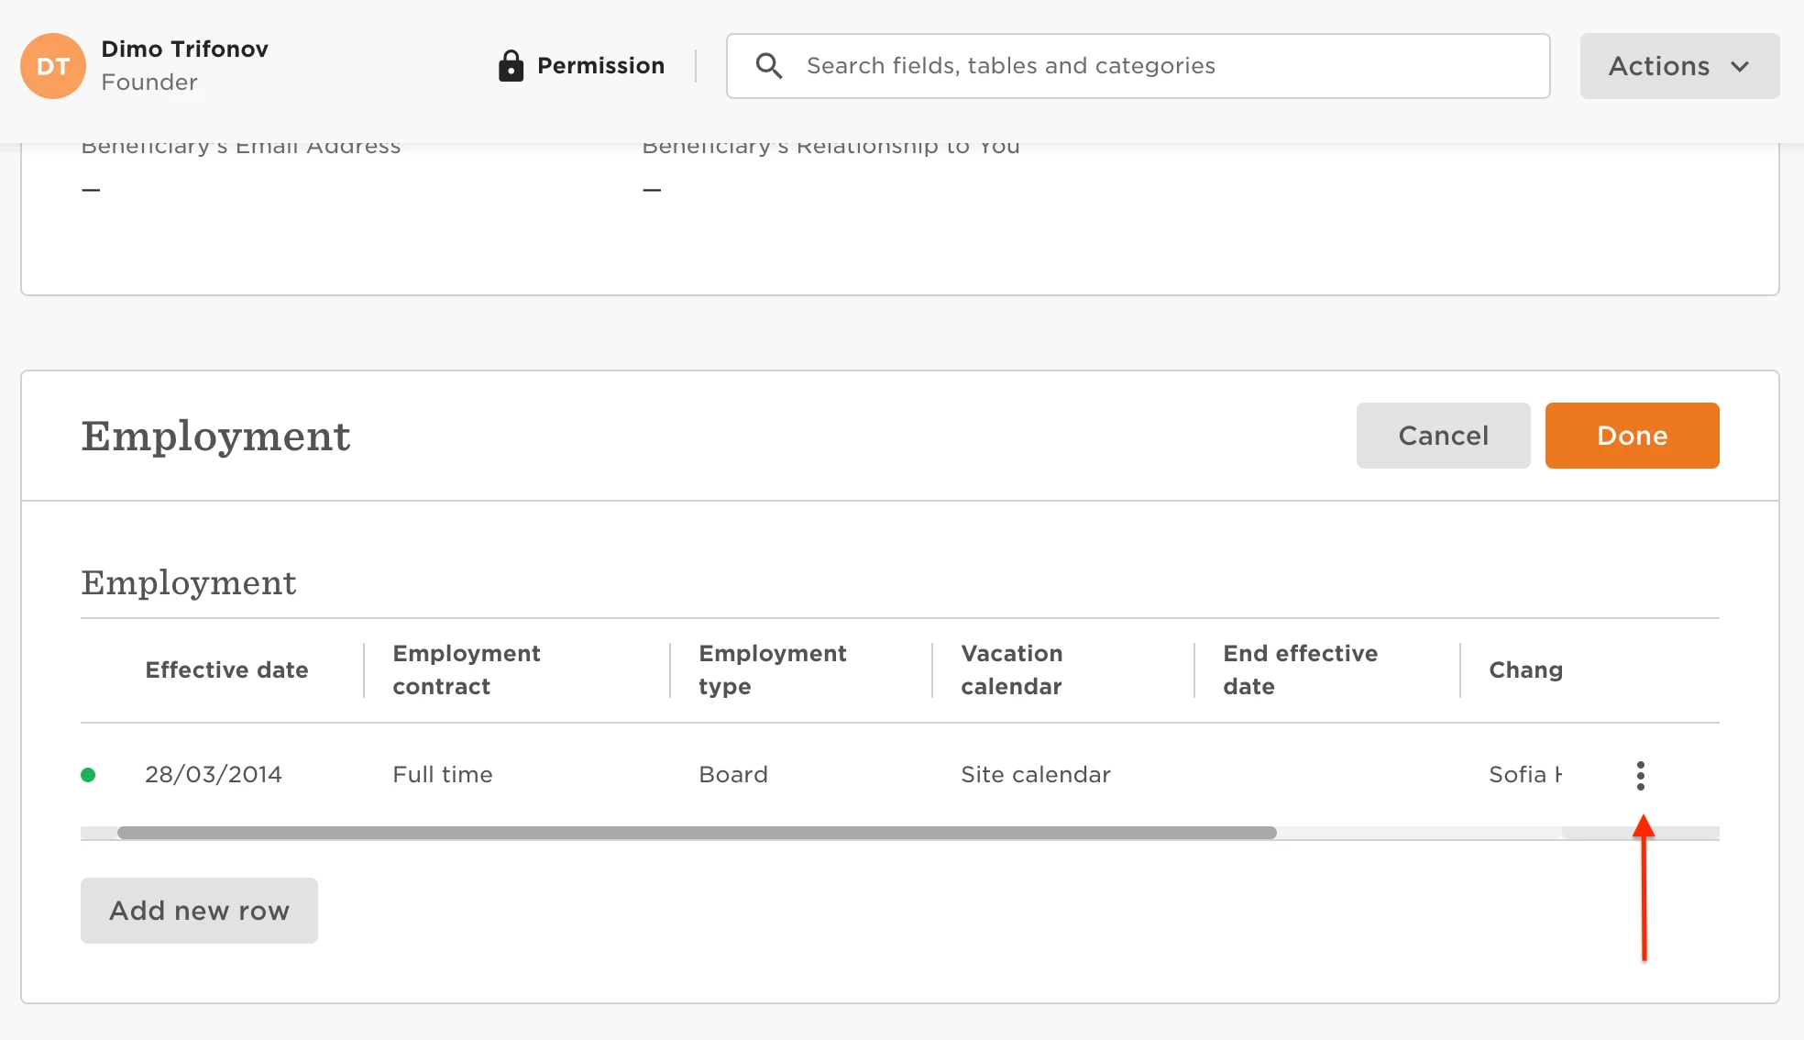1804x1040 pixels.
Task: Focus the search fields, tables and categories box
Action: (1138, 66)
